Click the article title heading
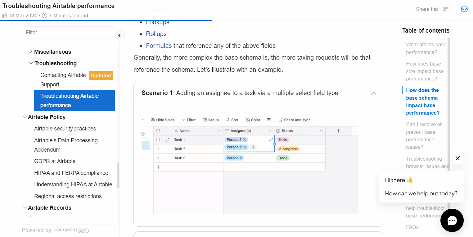Screen dimensions: 473x237 click(x=59, y=6)
